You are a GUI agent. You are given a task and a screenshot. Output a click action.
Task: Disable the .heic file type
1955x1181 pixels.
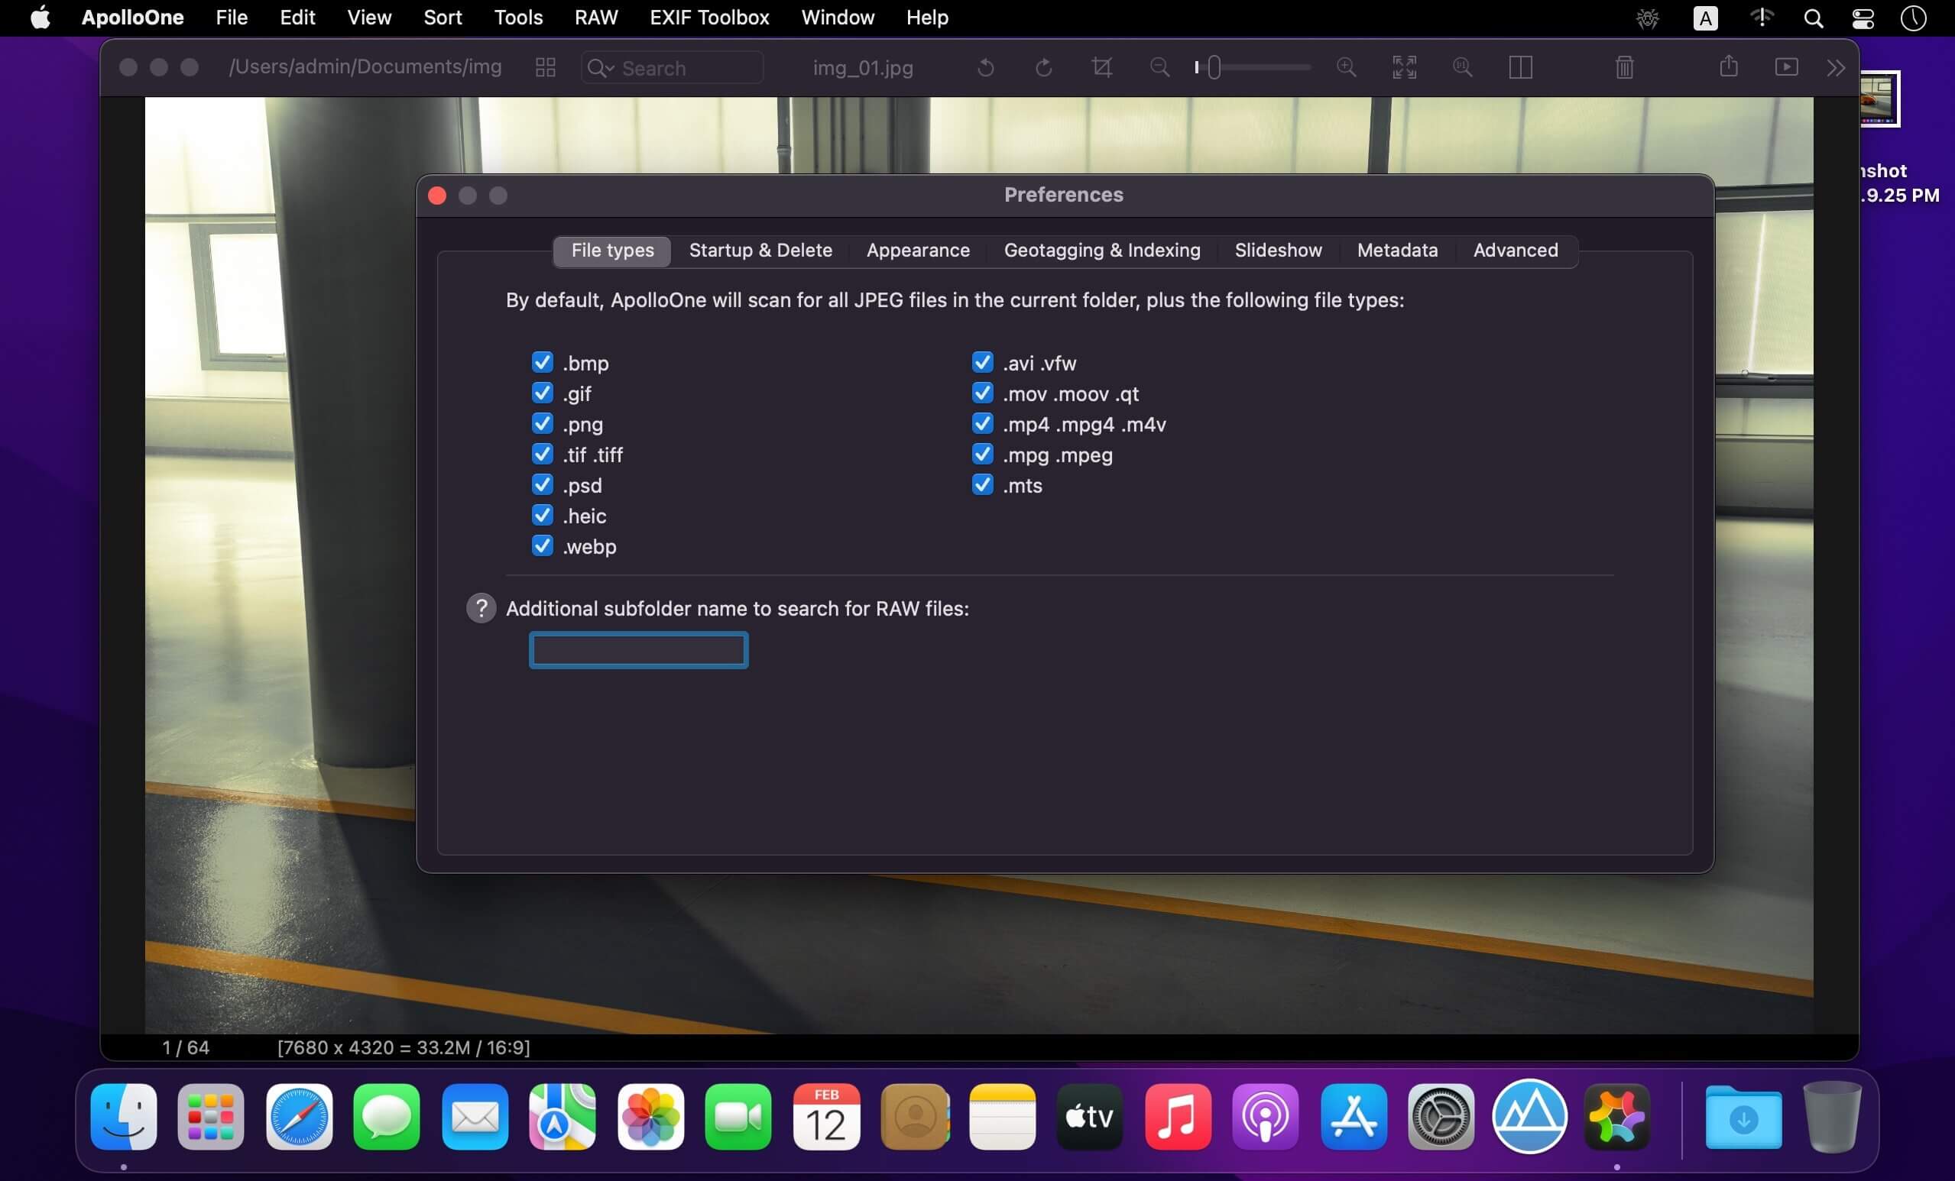coord(542,516)
